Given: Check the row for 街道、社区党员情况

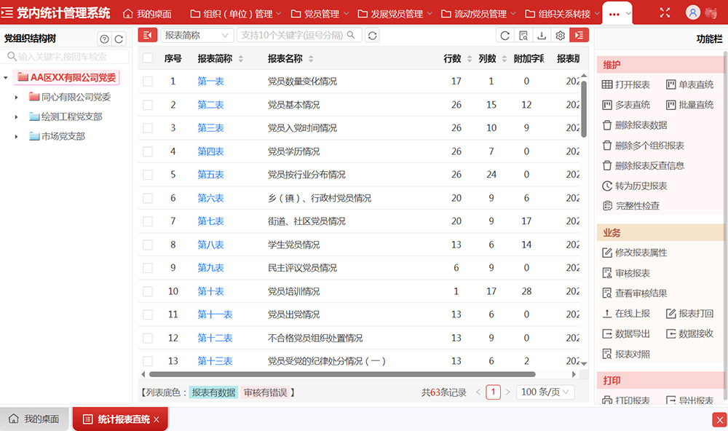Looking at the screenshot, I should (x=148, y=221).
